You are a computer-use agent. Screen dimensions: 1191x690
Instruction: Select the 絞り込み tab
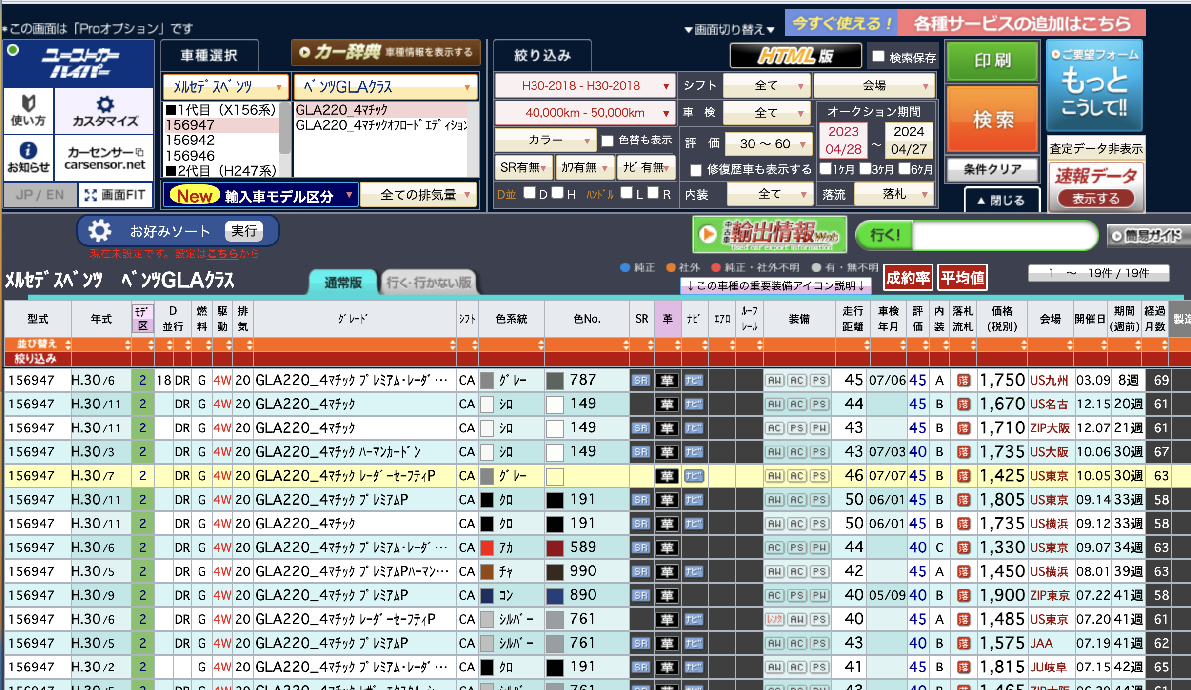[542, 55]
